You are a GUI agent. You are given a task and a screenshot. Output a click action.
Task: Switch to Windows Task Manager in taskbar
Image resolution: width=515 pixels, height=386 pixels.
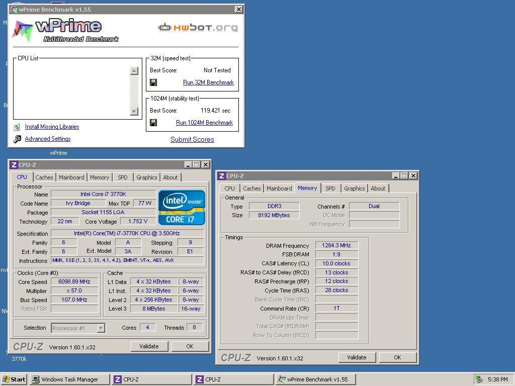[x=70, y=379]
